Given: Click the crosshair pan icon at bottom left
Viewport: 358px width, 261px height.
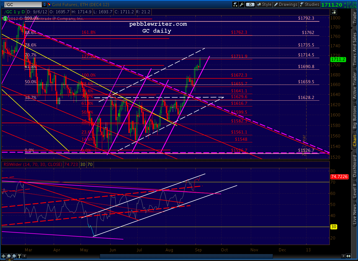Looking at the screenshot, I should click(x=4, y=256).
